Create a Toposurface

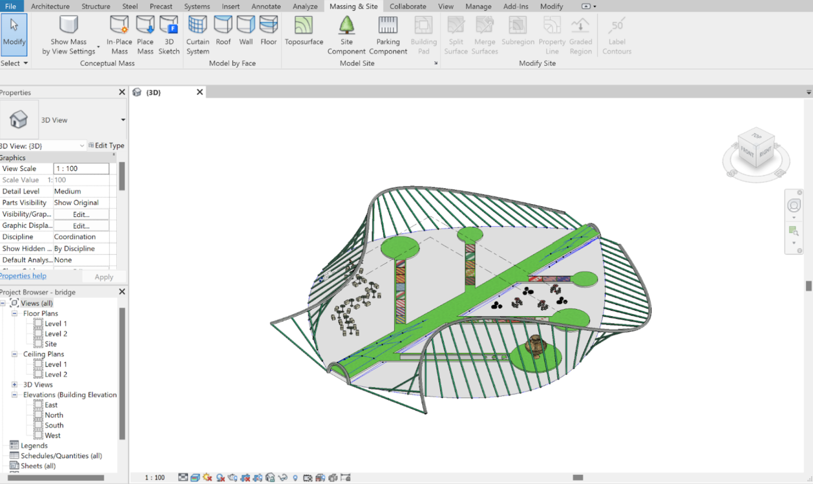[304, 31]
